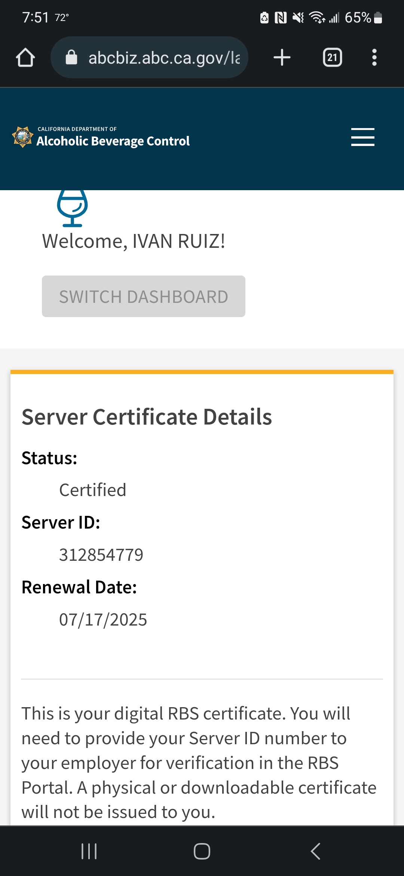Tap the battery 65% indicator
The width and height of the screenshot is (404, 876).
[x=363, y=18]
